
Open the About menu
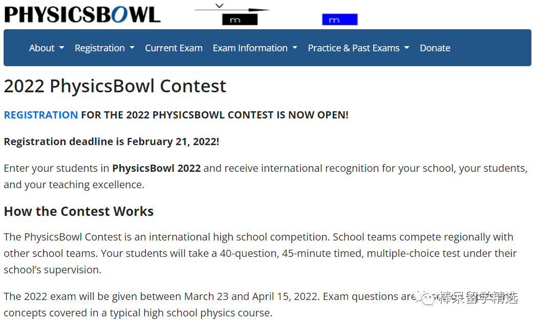click(41, 48)
